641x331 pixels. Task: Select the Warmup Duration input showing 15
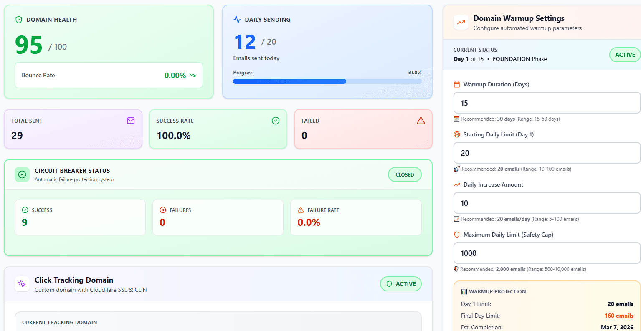547,103
